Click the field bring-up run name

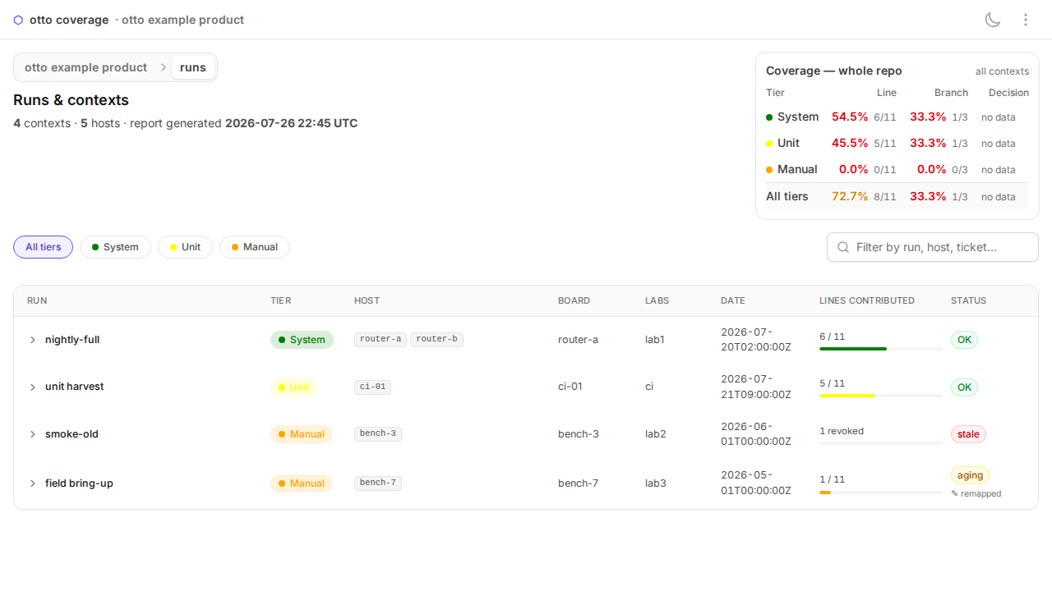[x=79, y=483]
